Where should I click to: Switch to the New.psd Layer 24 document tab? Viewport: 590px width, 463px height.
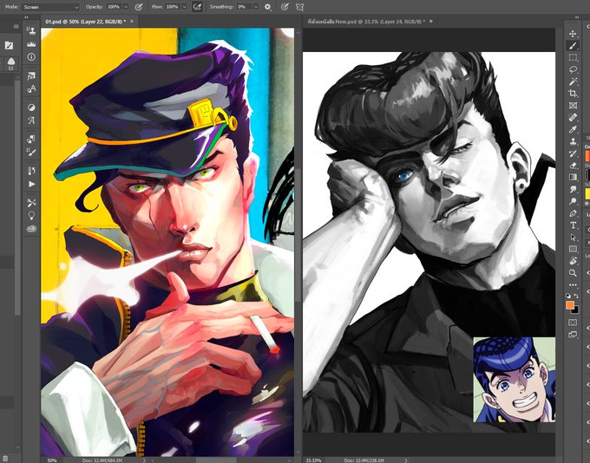pos(366,22)
